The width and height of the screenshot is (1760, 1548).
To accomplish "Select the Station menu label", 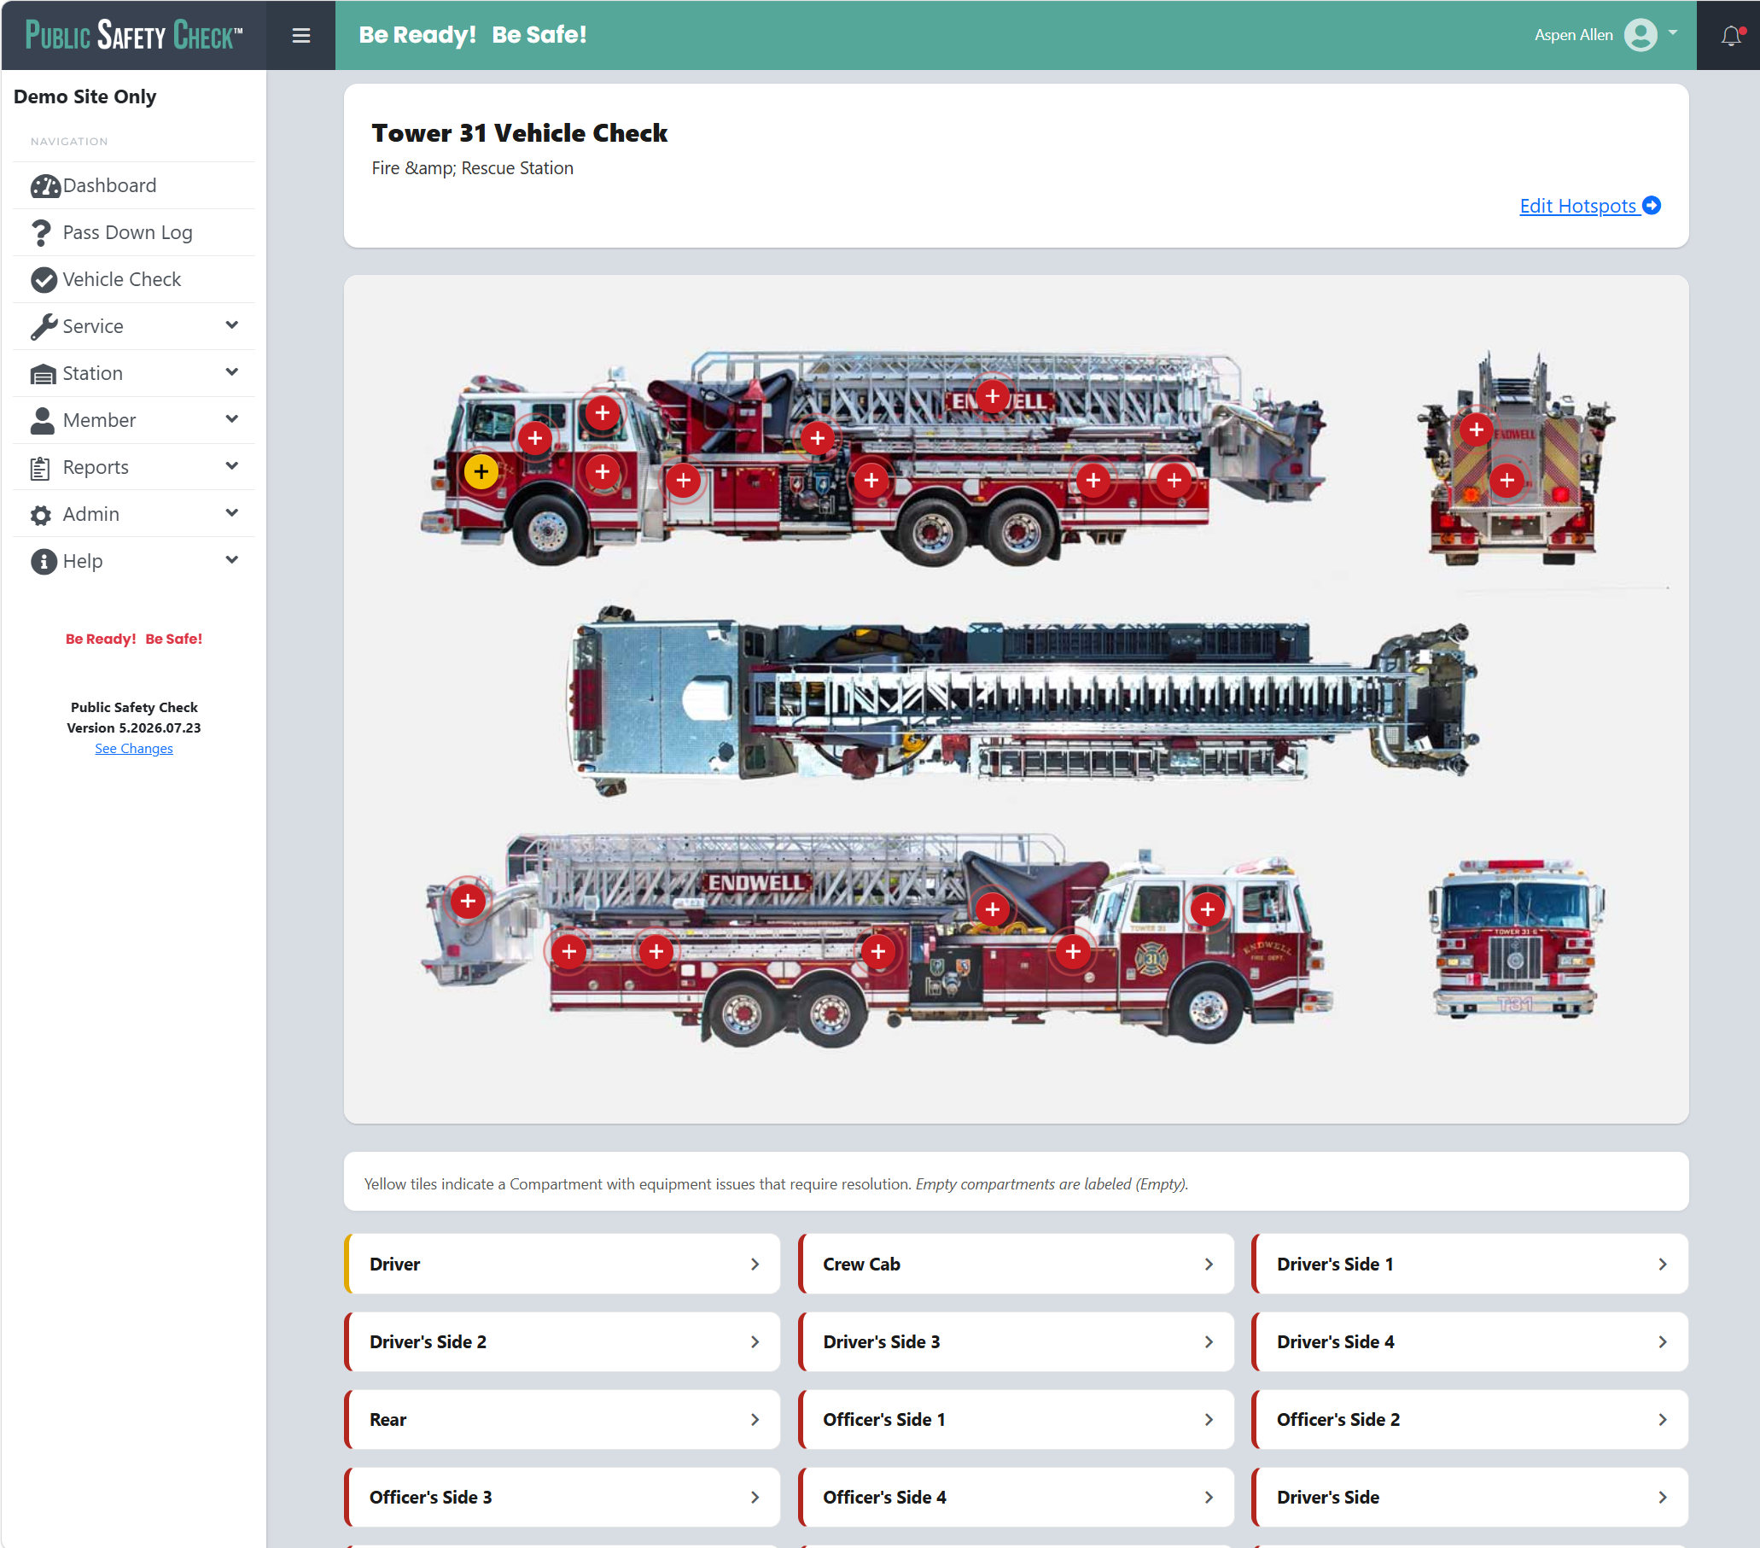I will [x=93, y=374].
